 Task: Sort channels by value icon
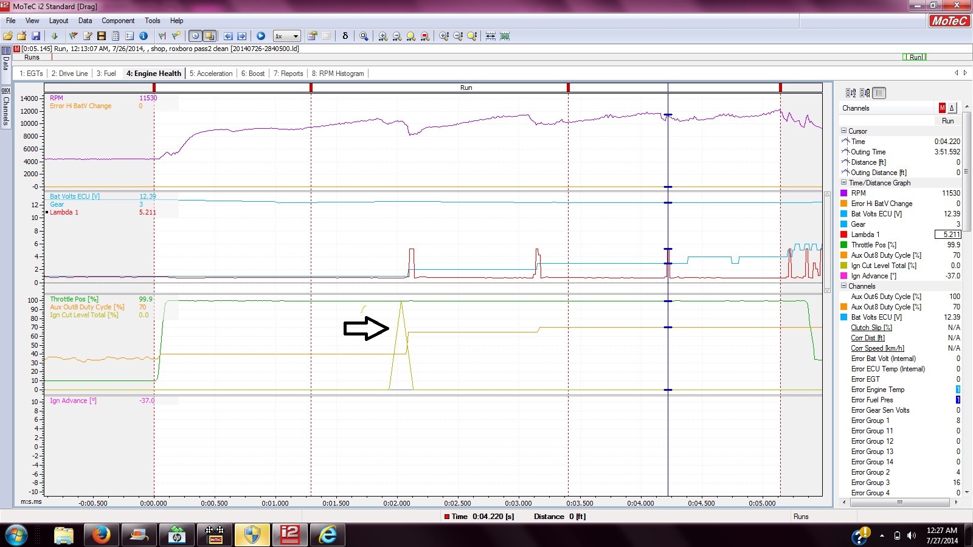(865, 93)
